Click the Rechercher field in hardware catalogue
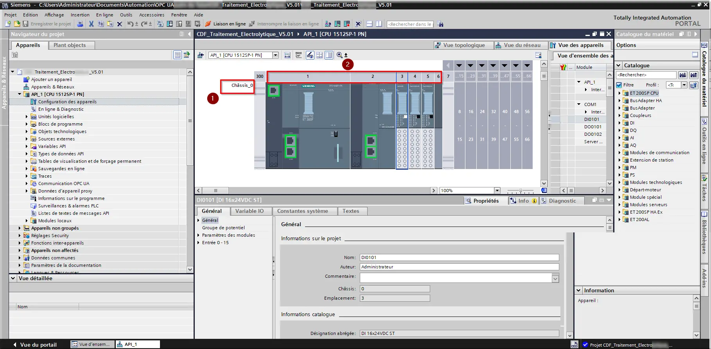Viewport: 711px width, 349px height. pyautogui.click(x=646, y=75)
